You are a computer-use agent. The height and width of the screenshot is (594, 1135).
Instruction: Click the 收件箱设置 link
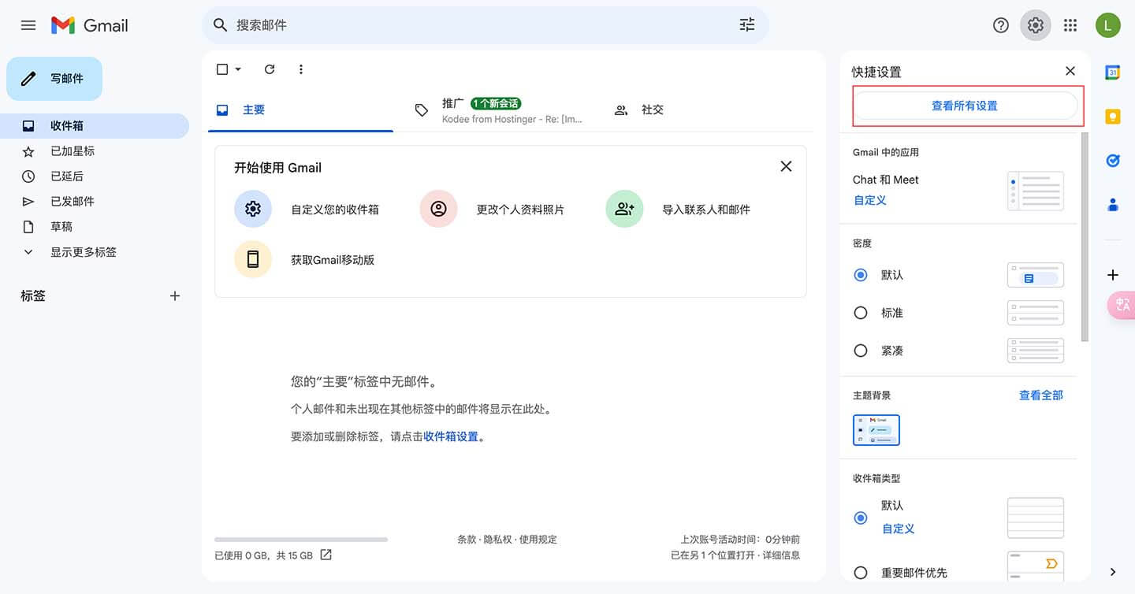(x=451, y=436)
